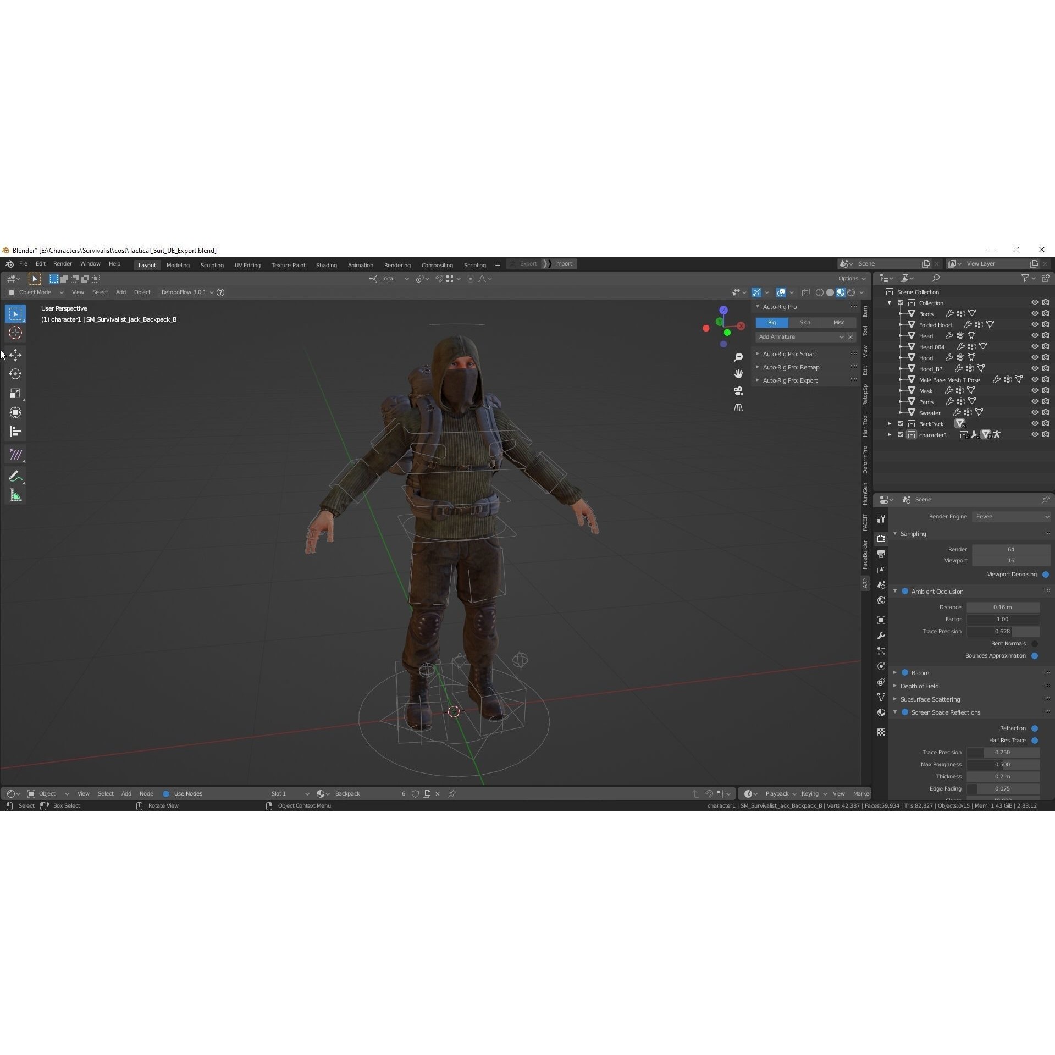This screenshot has width=1055, height=1055.
Task: Open the Render menu
Action: (62, 264)
